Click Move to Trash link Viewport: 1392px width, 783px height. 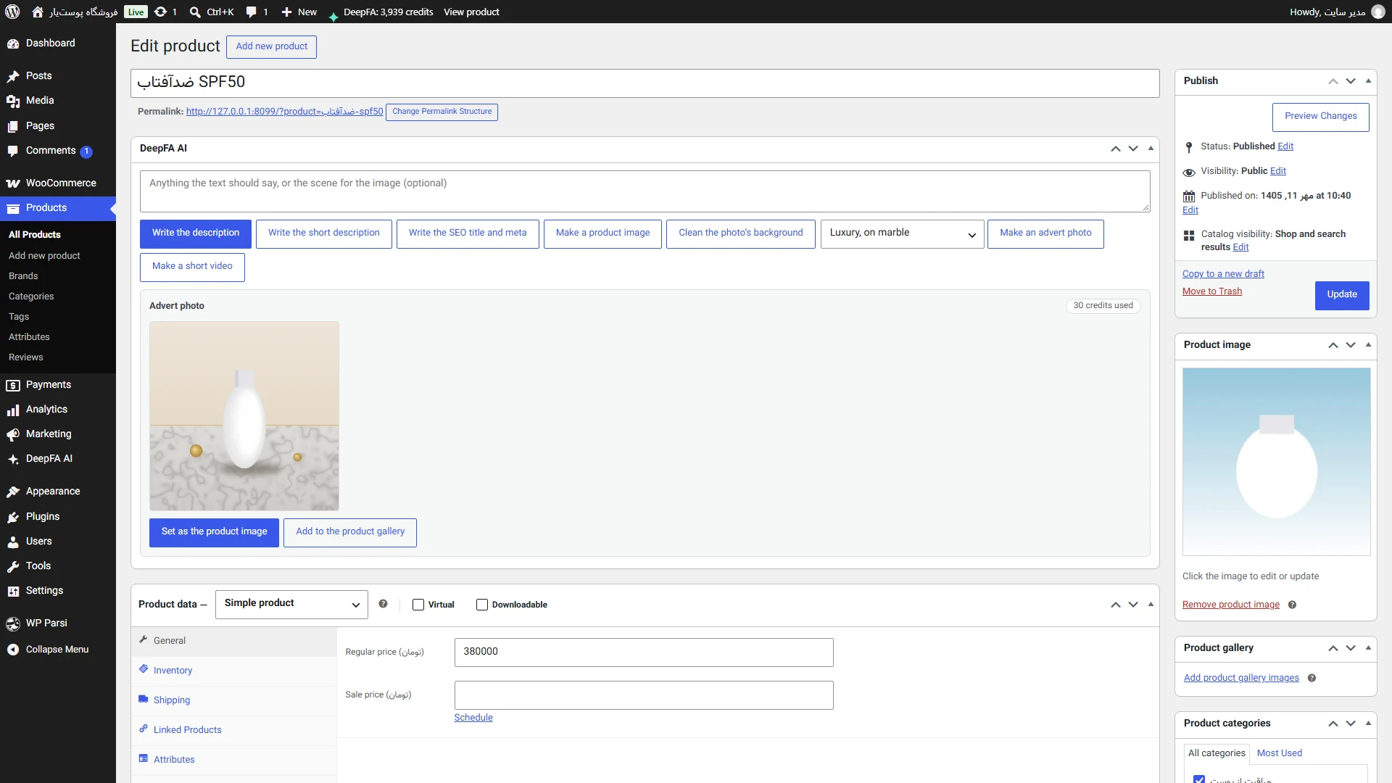point(1212,291)
